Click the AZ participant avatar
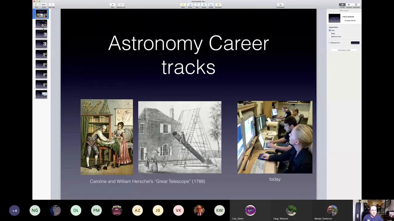This screenshot has width=394, height=221. 137,211
